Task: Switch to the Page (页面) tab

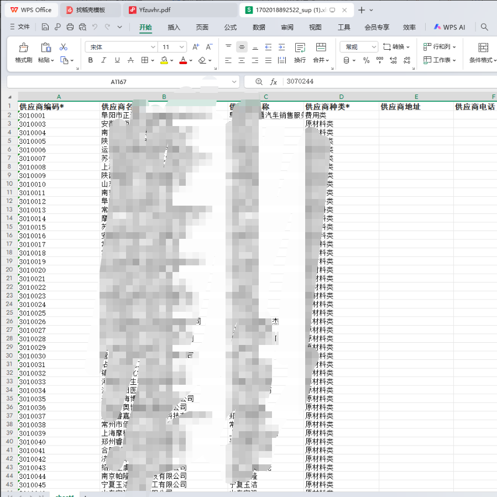Action: 202,27
